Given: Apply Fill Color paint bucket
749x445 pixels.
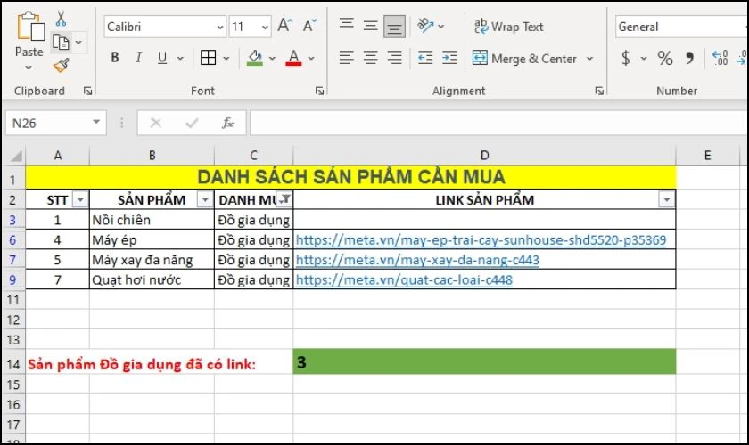Looking at the screenshot, I should (x=255, y=58).
